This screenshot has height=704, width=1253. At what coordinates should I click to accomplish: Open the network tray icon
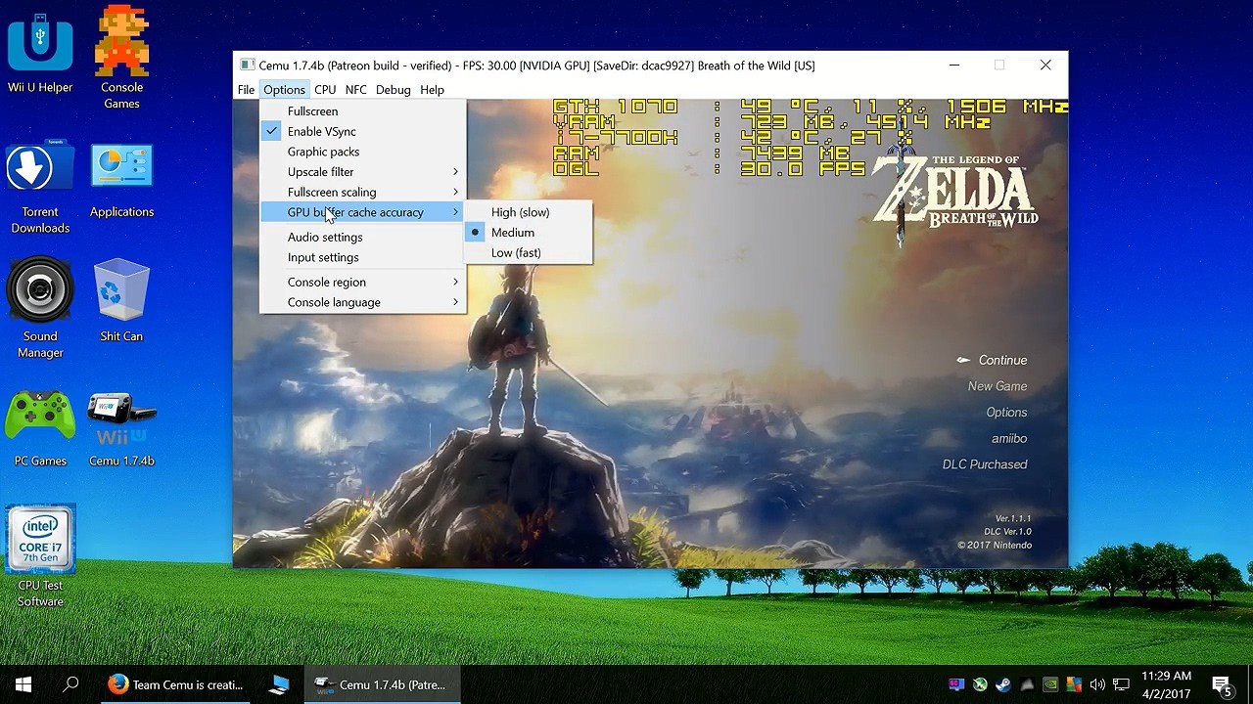pos(1122,684)
